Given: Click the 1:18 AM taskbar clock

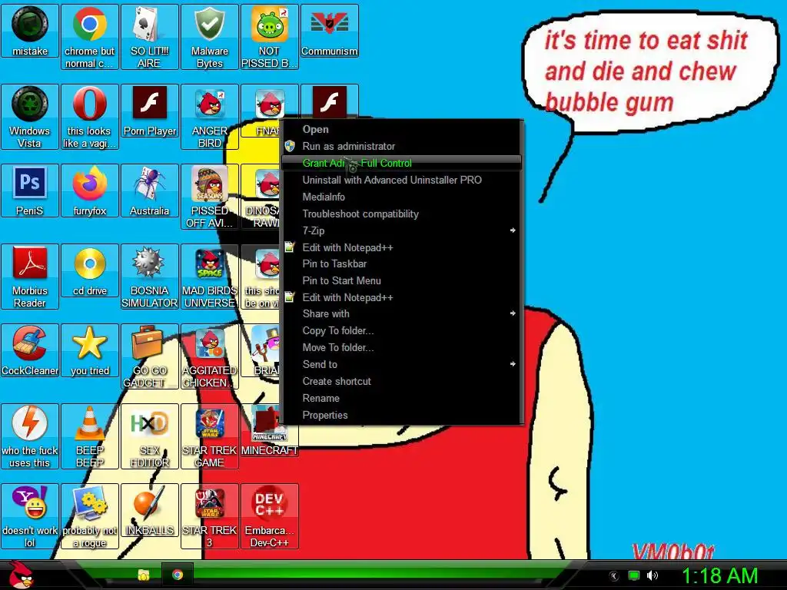Looking at the screenshot, I should [x=719, y=575].
